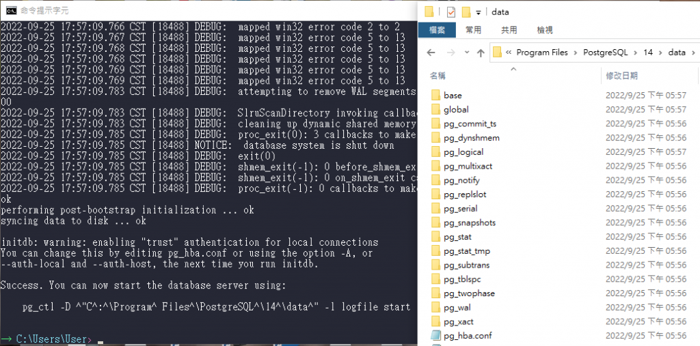Screen dimensions: 700x346
Task: Click the C:\Users\User prompt line in terminal
Action: (x=52, y=339)
